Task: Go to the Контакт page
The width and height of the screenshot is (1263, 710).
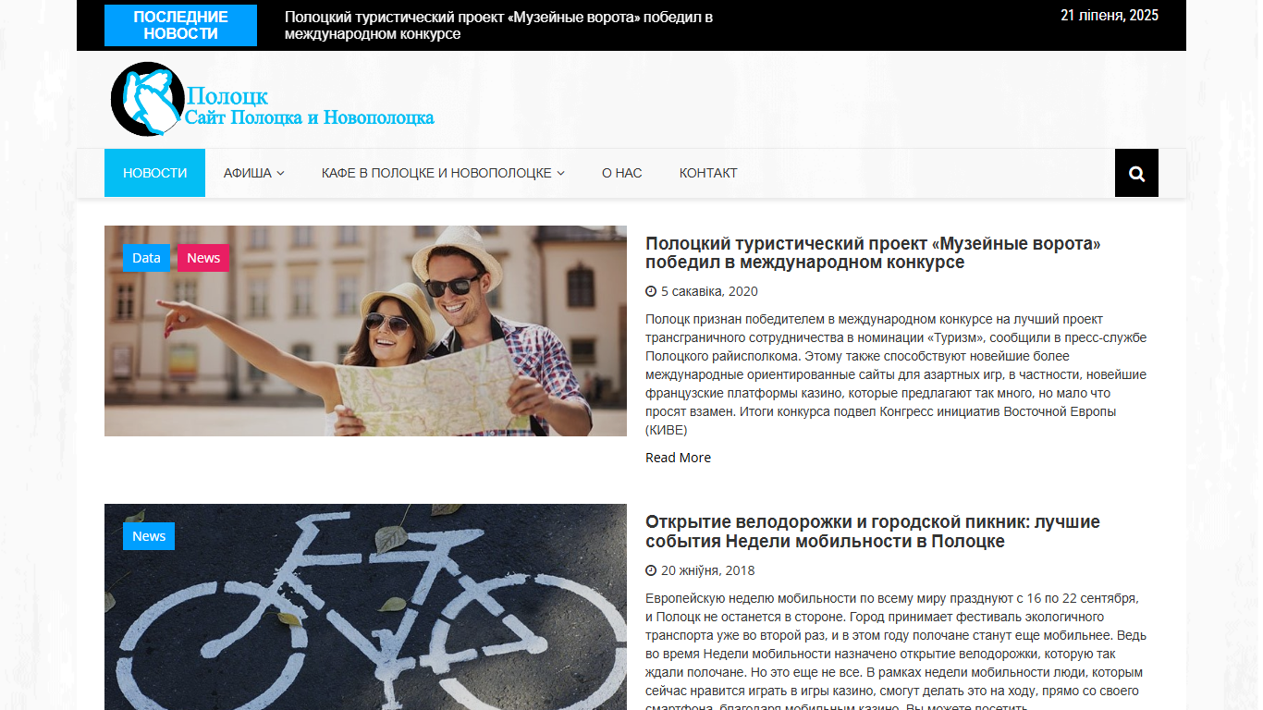Action: (x=708, y=173)
